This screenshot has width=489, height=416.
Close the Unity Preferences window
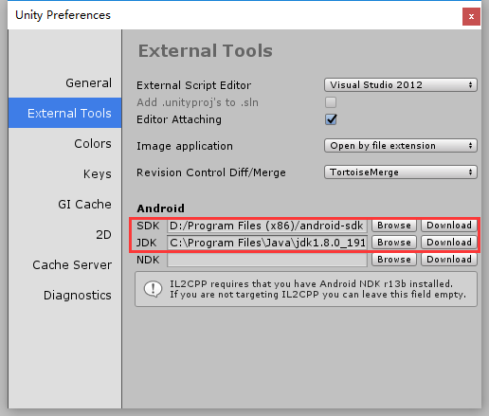point(471,16)
